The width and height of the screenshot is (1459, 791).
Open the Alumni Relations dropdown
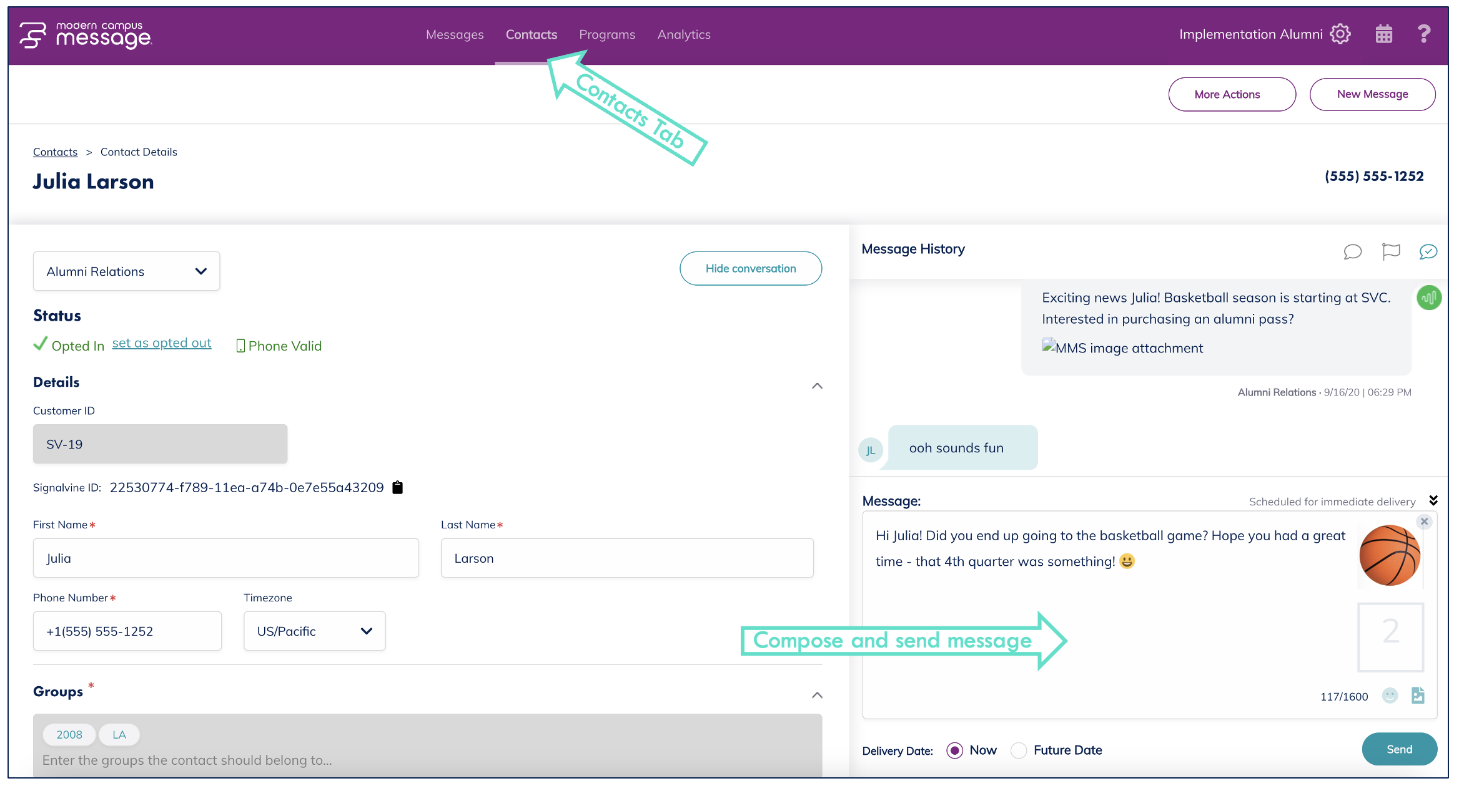click(126, 271)
